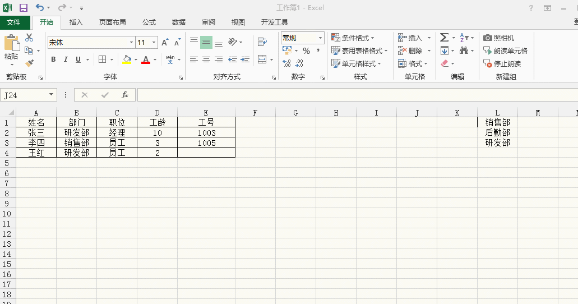Screen dimensions: 578x304
Task: Click the Camera (照相机) tool
Action: tap(498, 38)
